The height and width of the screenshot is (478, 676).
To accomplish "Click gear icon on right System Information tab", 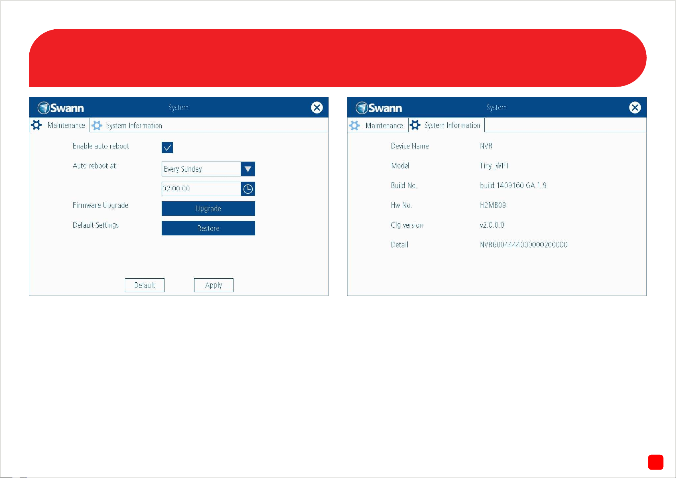I will tap(415, 125).
